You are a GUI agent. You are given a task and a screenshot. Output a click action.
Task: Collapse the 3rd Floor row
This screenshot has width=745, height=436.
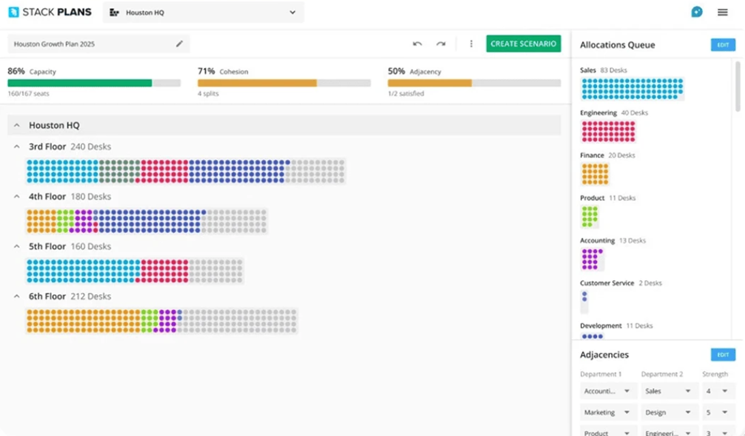[x=16, y=146]
